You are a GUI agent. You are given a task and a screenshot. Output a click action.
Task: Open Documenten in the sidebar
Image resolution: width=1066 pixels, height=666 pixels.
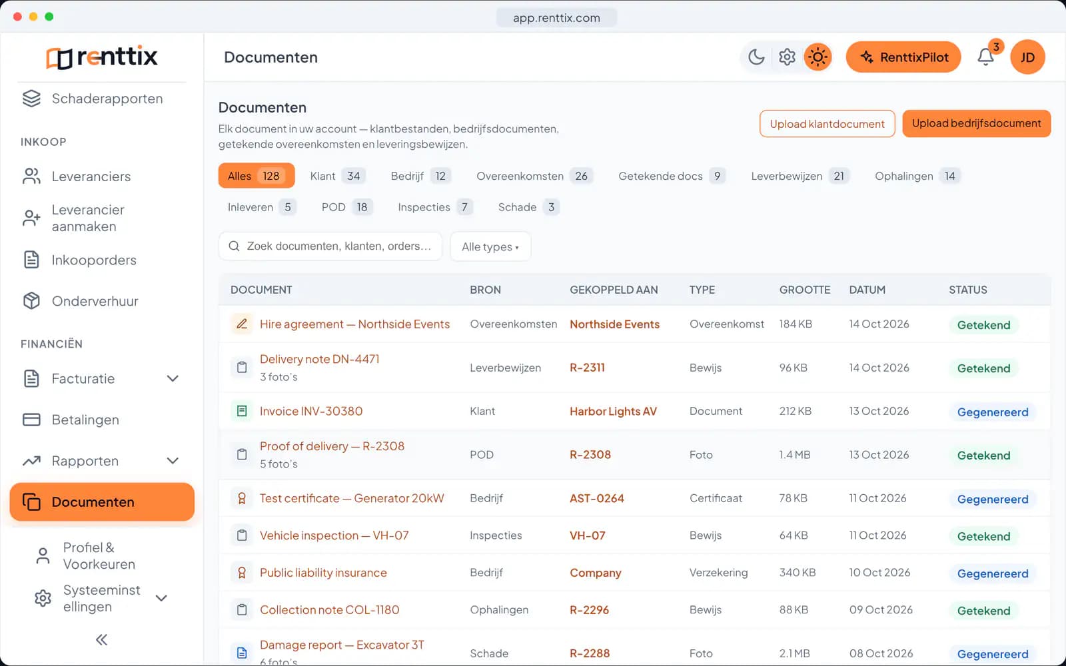[x=102, y=502]
